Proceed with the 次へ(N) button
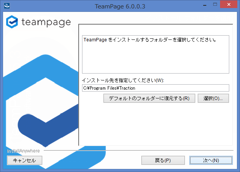Screen dimensions: 240x172 211,161
